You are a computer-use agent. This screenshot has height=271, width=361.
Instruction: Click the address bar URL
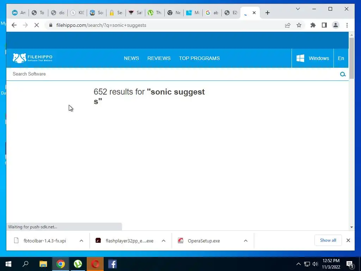pos(101,25)
